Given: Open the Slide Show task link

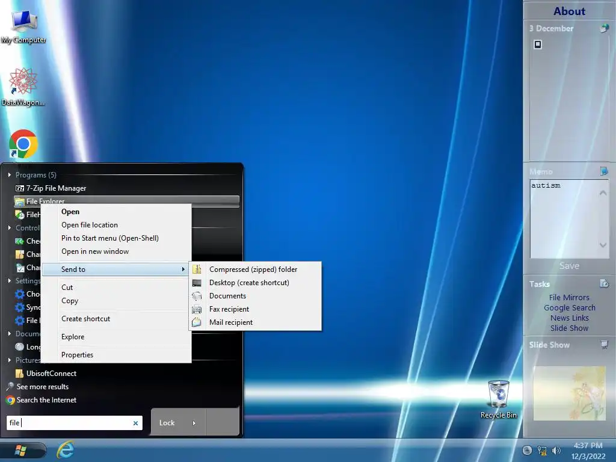Looking at the screenshot, I should click(x=569, y=328).
